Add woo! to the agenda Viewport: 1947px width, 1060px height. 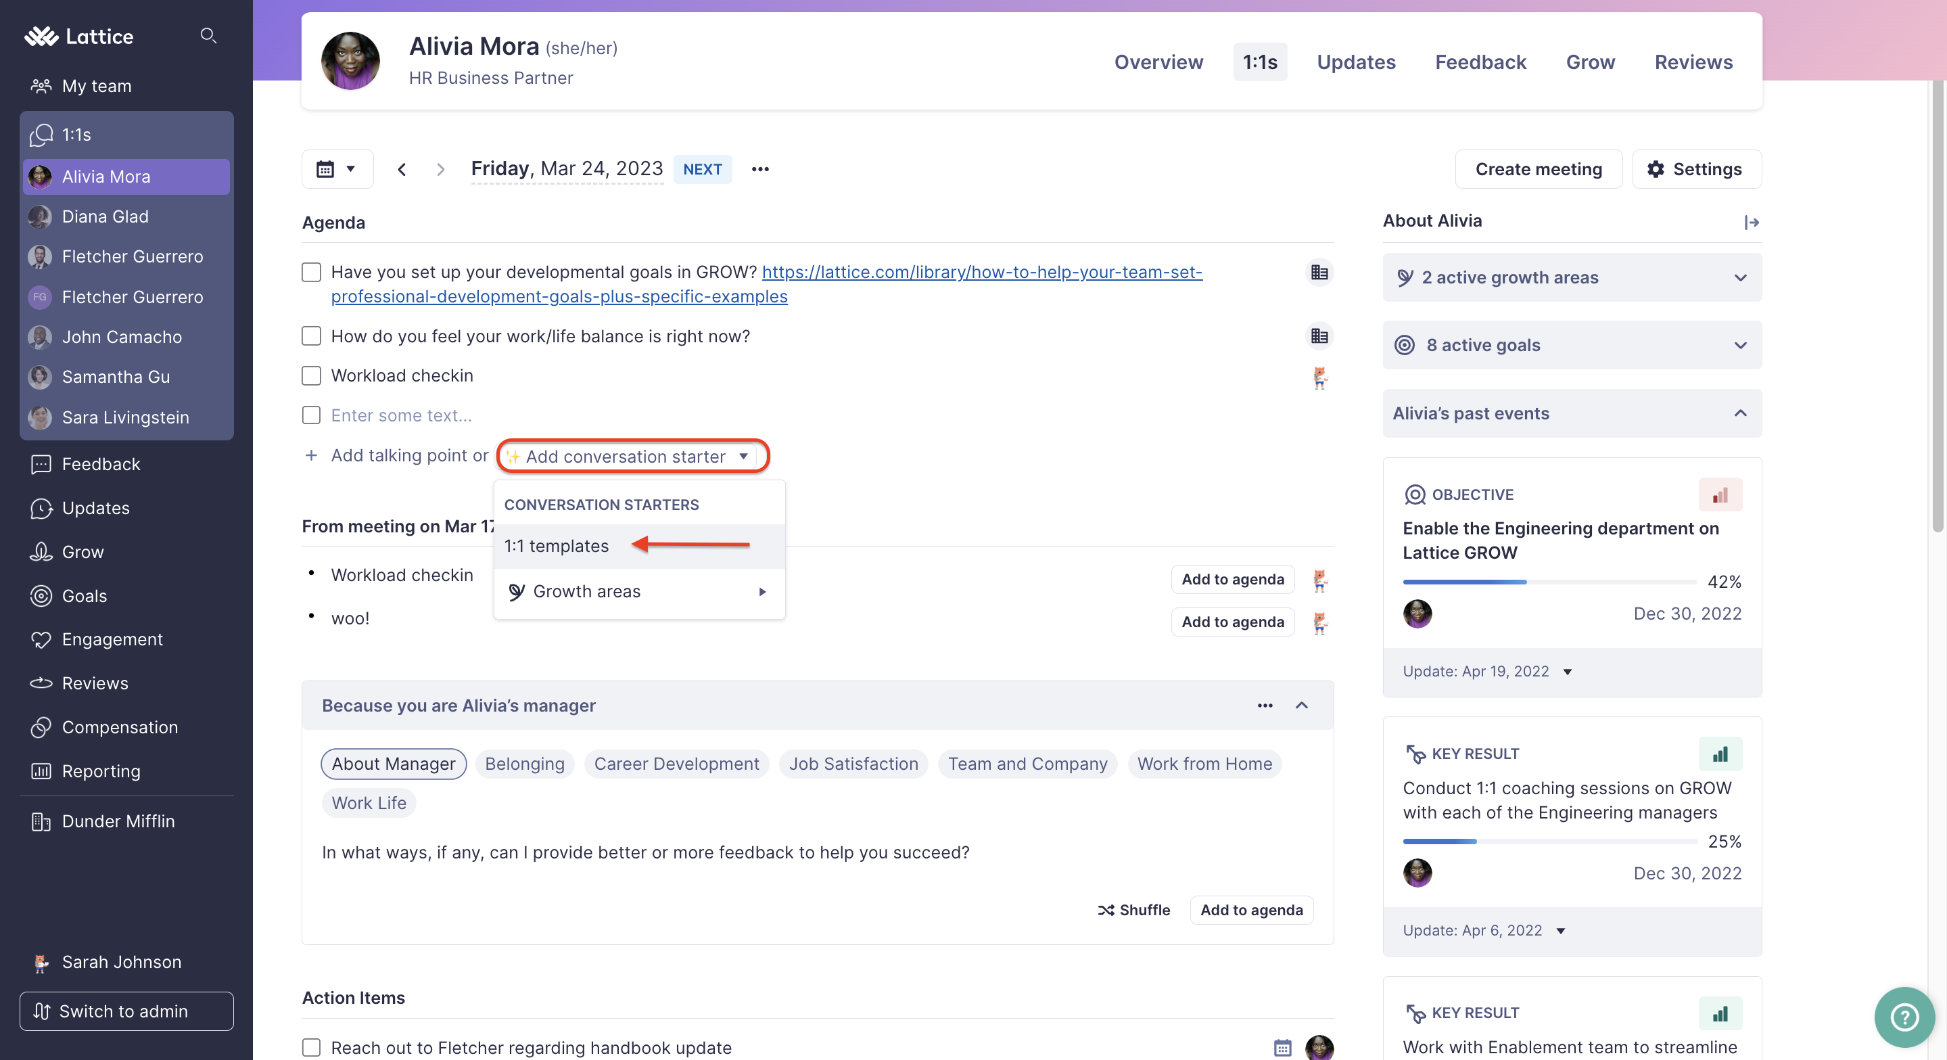coord(1233,622)
